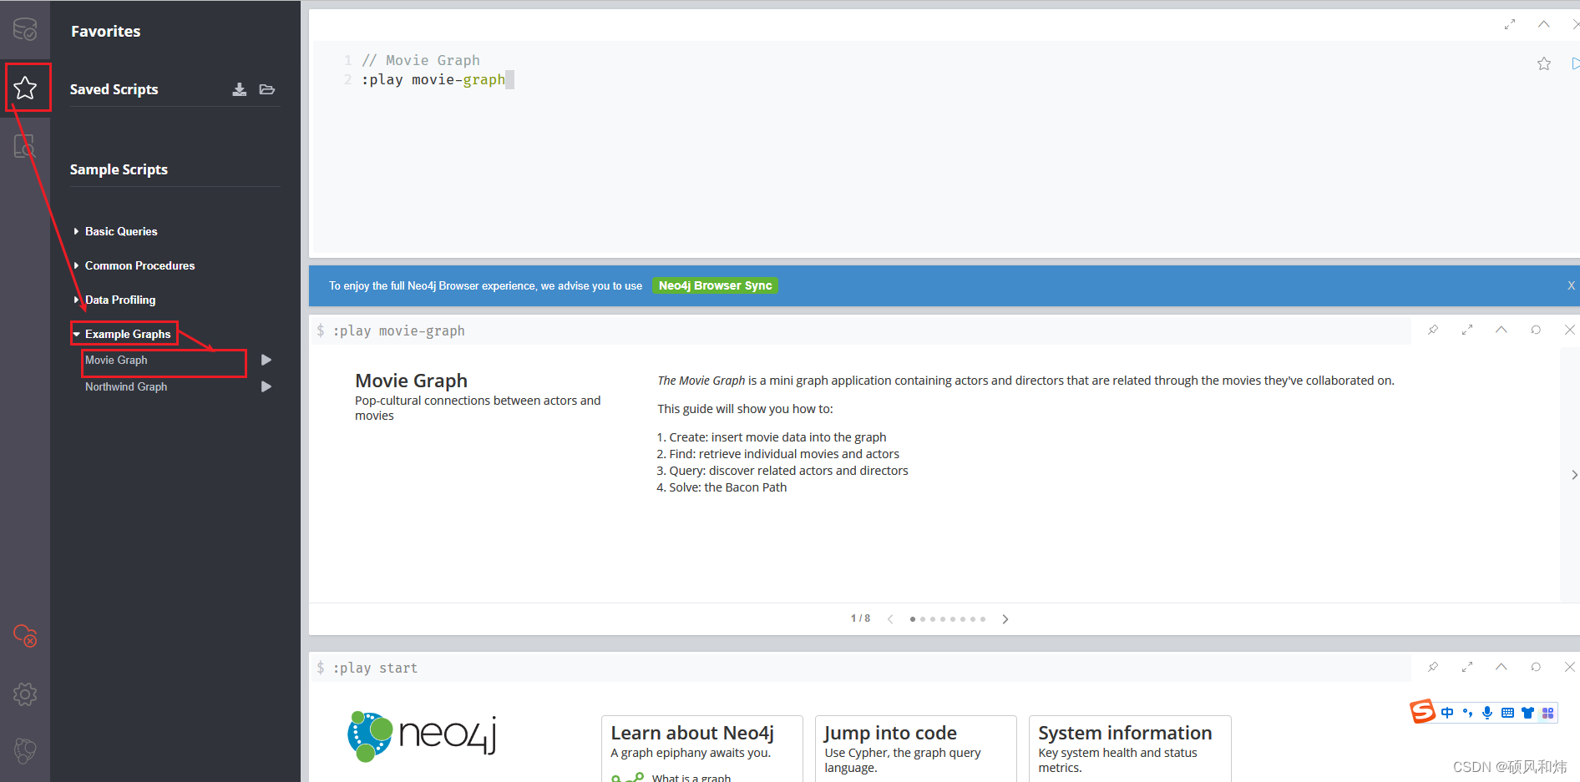Open the IME soft keyboard icon
1580x782 pixels.
coord(1507,713)
